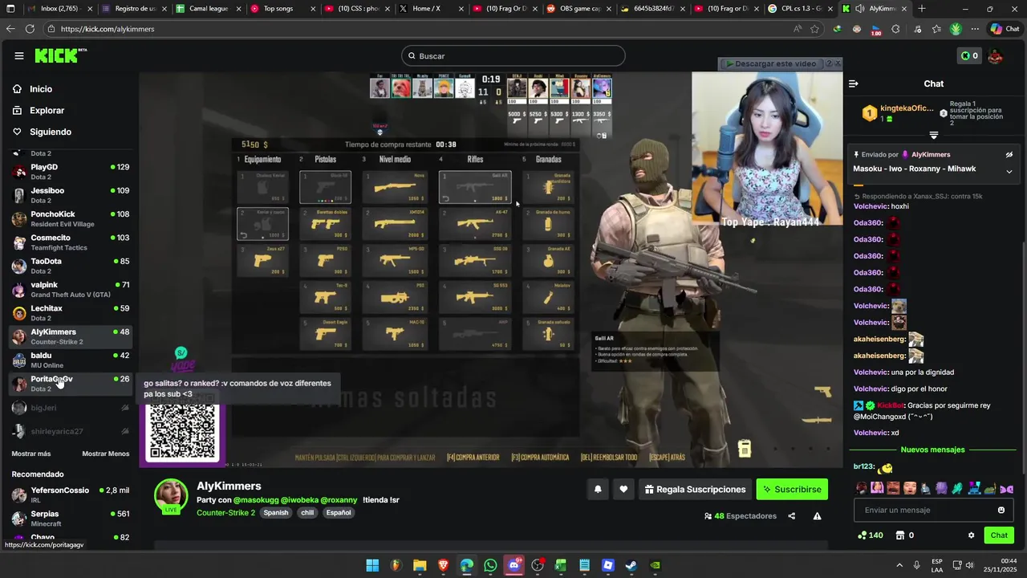
Task: Open the user profile avatar menu
Action: [x=995, y=55]
